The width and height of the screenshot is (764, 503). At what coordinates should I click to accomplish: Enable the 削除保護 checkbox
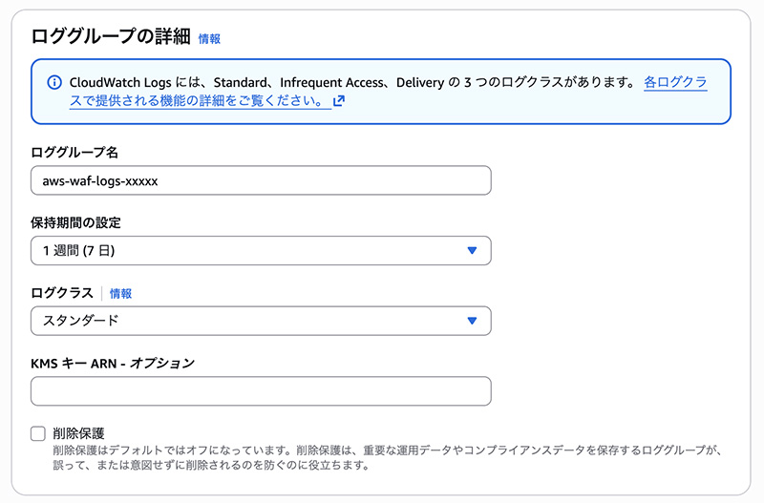38,434
